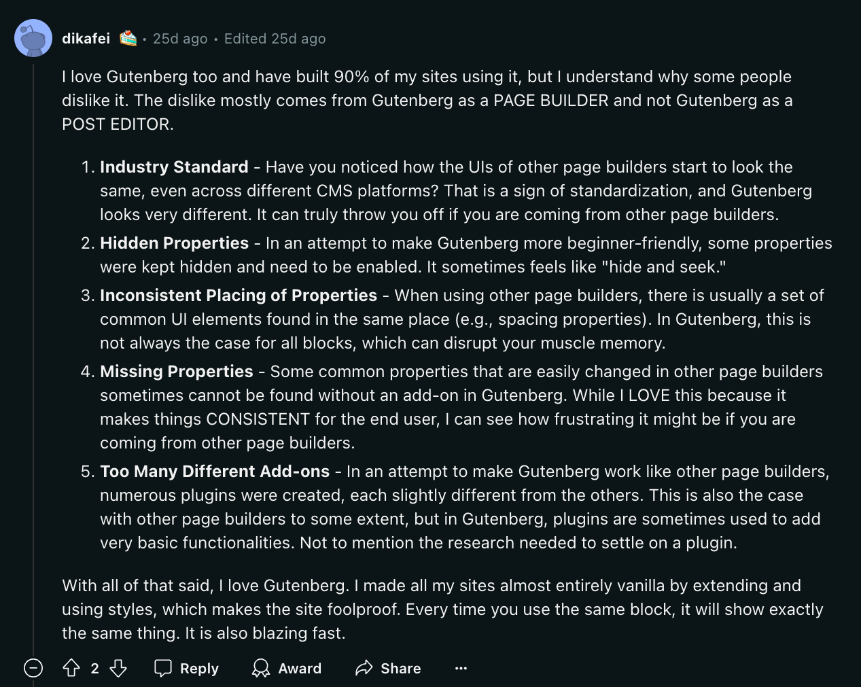Screen dimensions: 861x687
Task: Click the "Too Many Different Add-ons" heading
Action: click(215, 472)
